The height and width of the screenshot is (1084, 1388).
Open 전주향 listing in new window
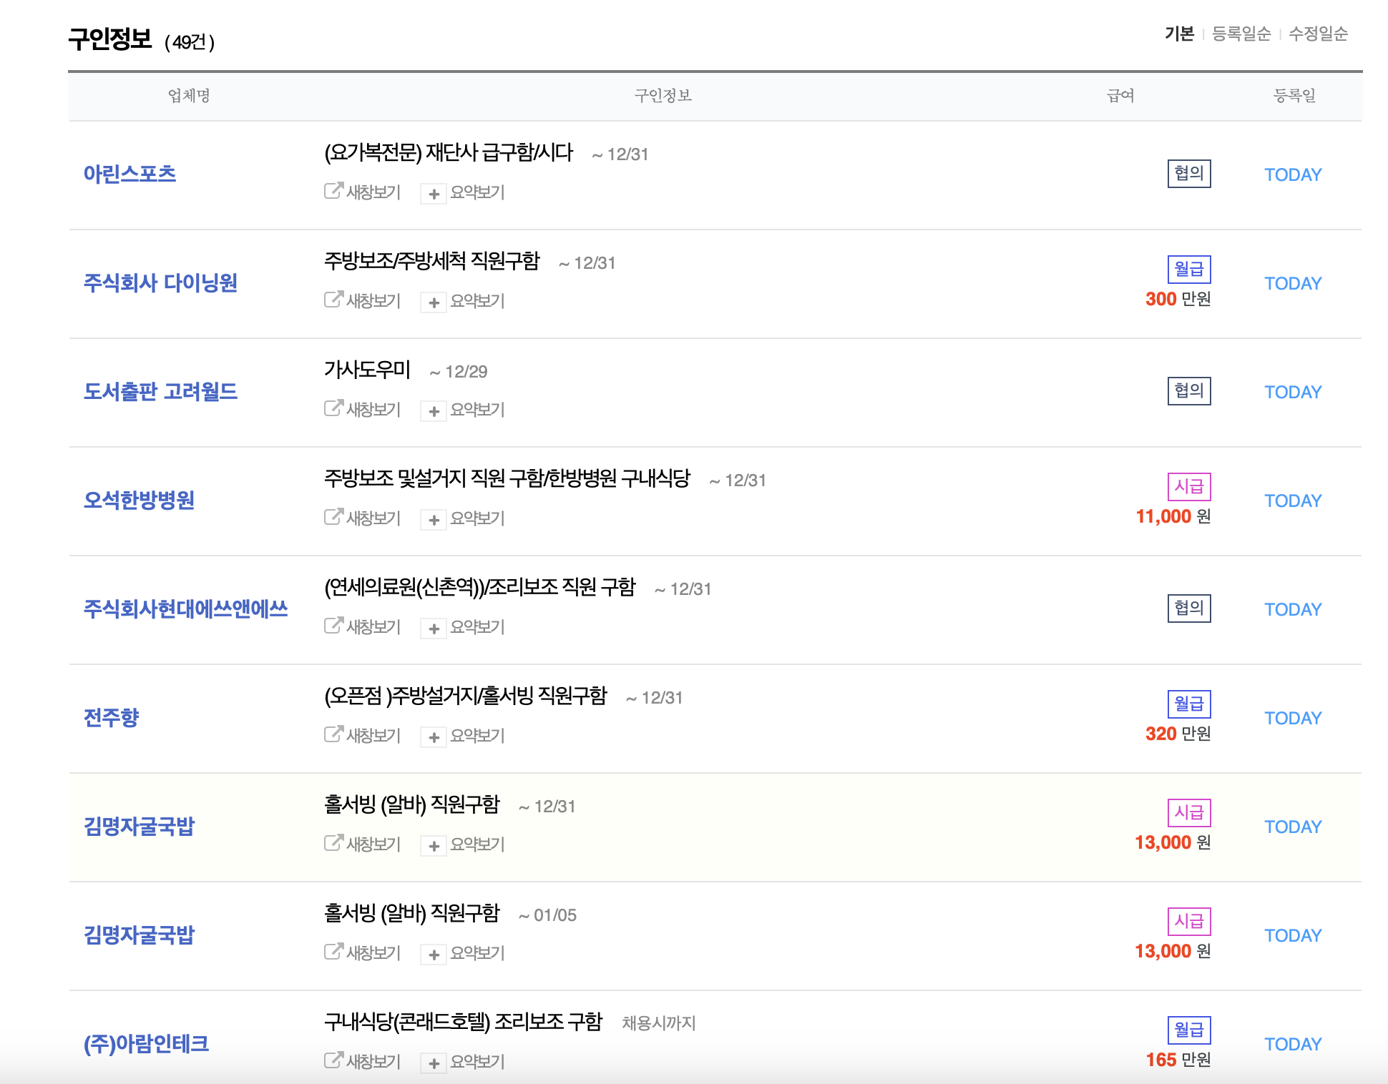click(362, 735)
